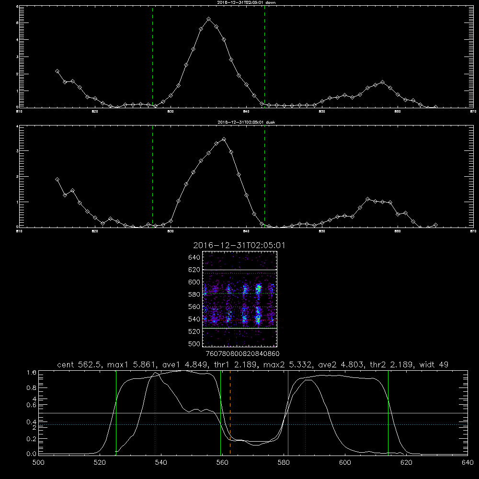This screenshot has height=479, width=479.
Task: Click the 600 label on the heatmap y-axis
Action: [x=194, y=282]
